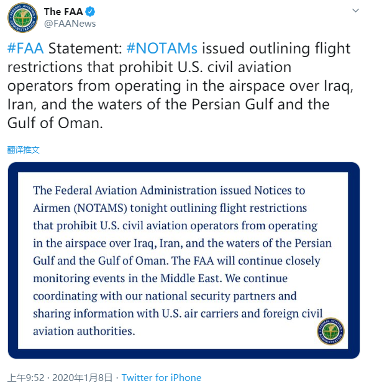This screenshot has height=386, width=369.
Task: Click the 2020年1月8日 date
Action: [82, 378]
